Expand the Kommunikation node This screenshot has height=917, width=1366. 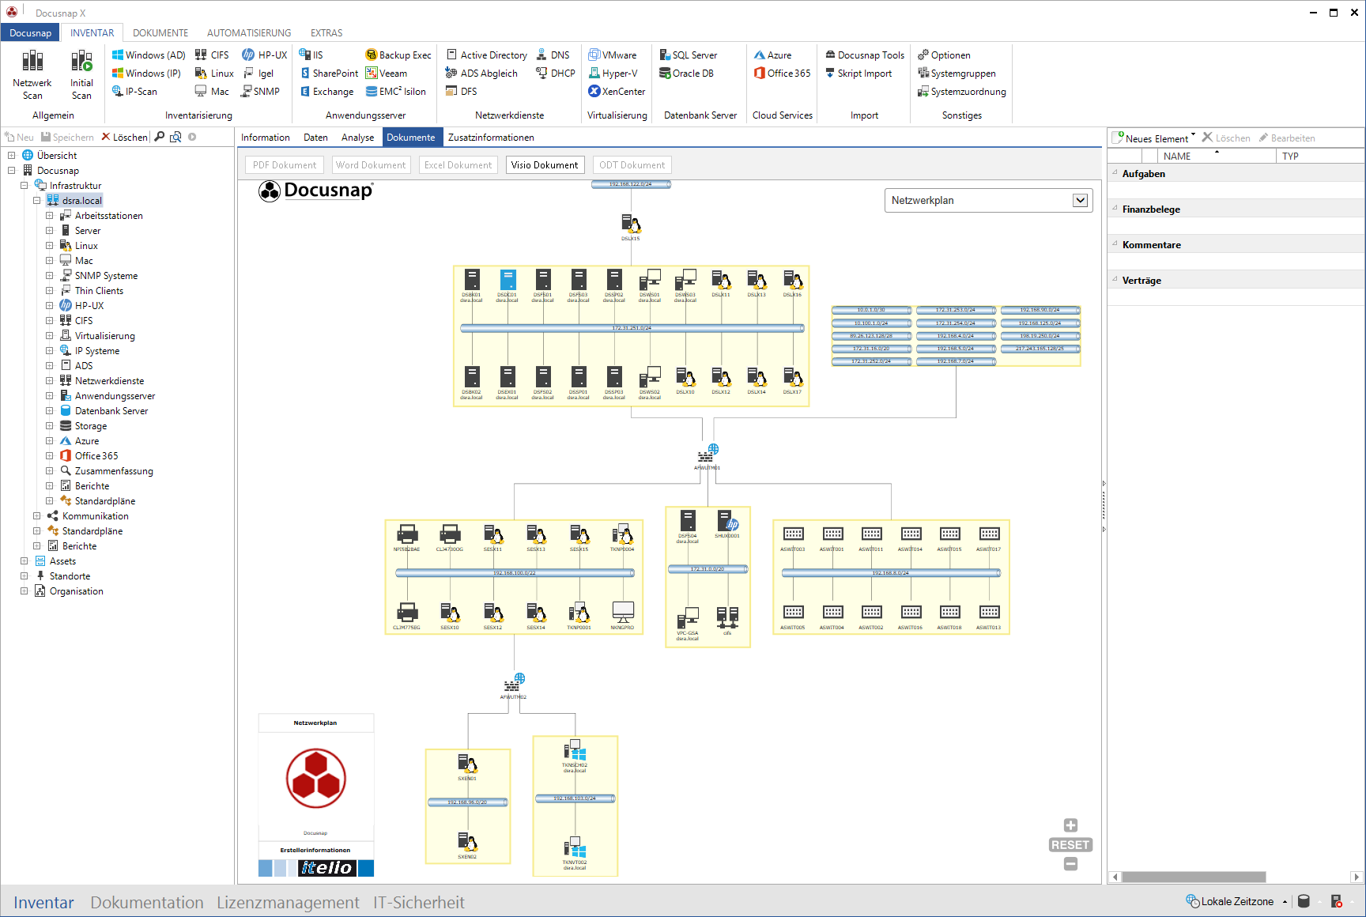[37, 515]
